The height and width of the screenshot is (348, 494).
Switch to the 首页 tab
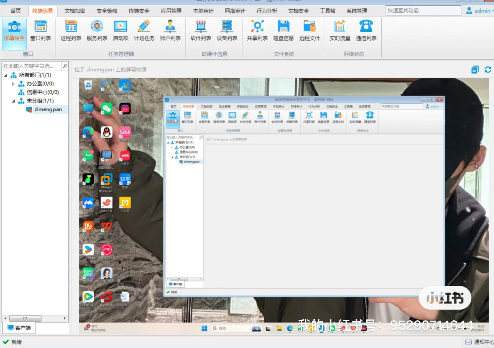[x=15, y=11]
